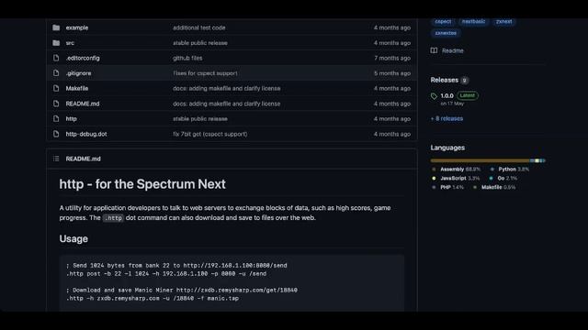Open README.md in the file list
Viewport: 588px width, 330px height.
83,104
